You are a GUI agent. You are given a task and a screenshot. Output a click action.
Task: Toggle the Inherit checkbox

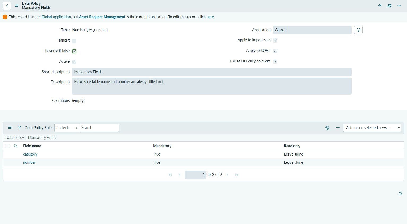click(74, 41)
